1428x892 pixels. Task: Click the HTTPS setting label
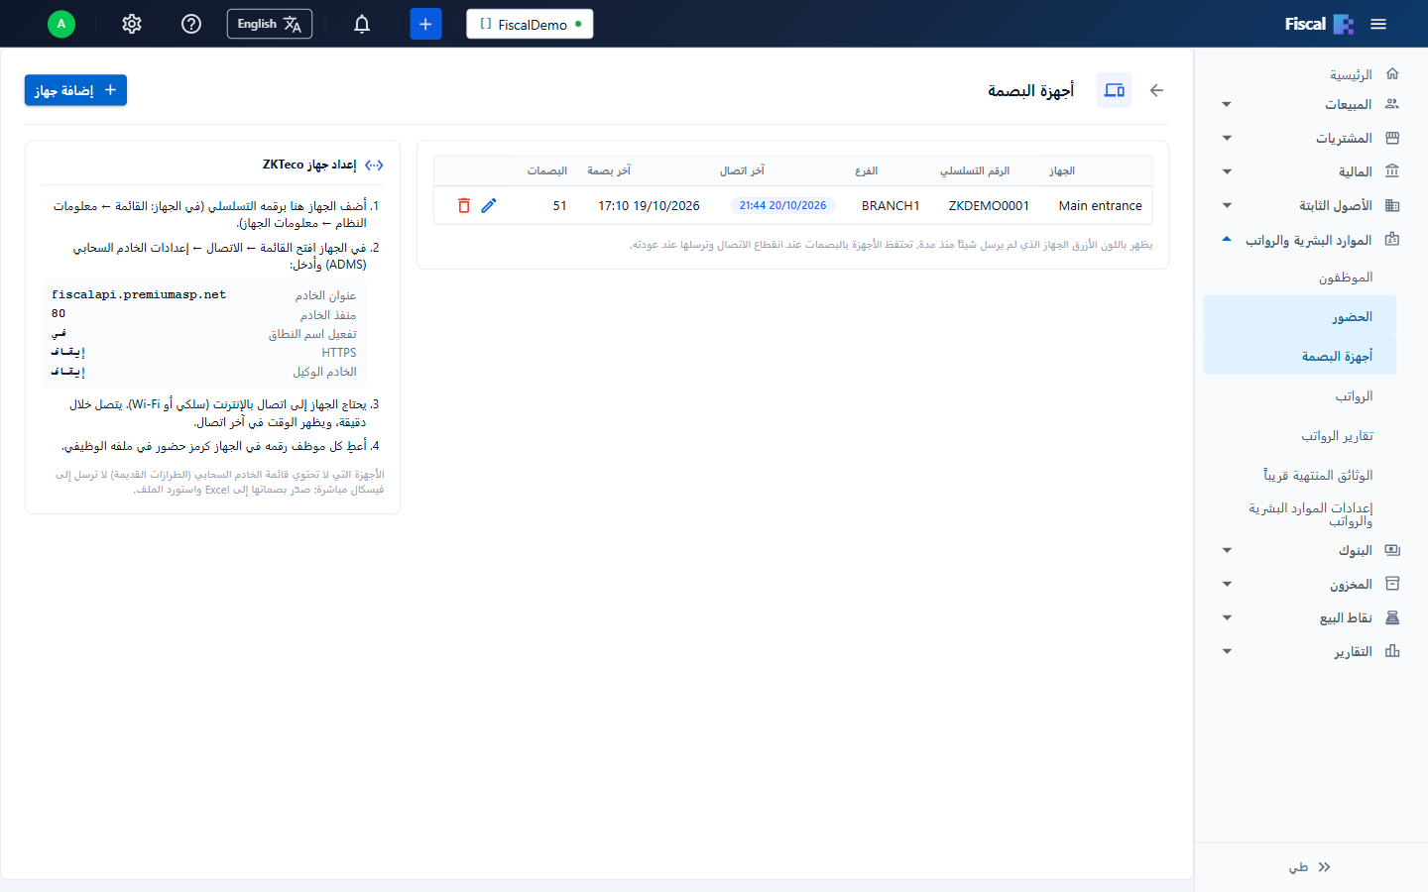point(339,352)
